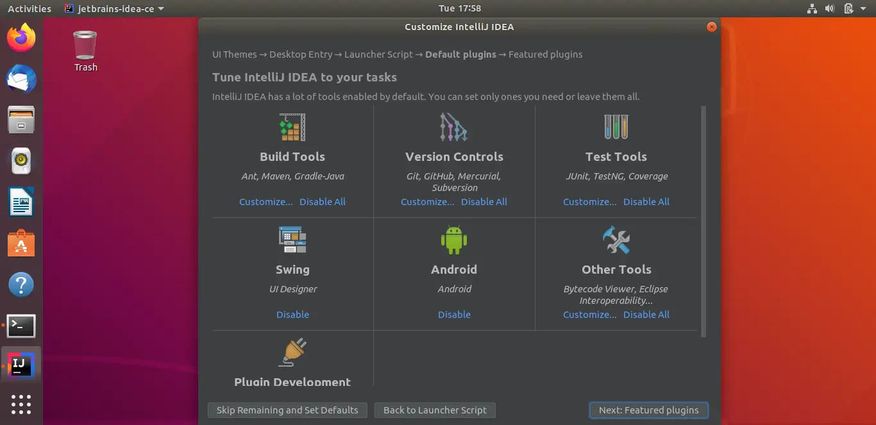Proceed to Next: Featured plugins
This screenshot has height=425, width=876.
tap(649, 410)
